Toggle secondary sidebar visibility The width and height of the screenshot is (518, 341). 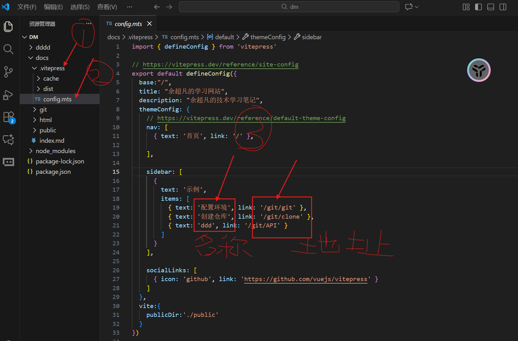tap(503, 7)
